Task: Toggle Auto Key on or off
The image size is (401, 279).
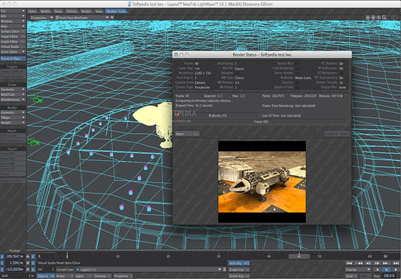Action: pos(239,263)
